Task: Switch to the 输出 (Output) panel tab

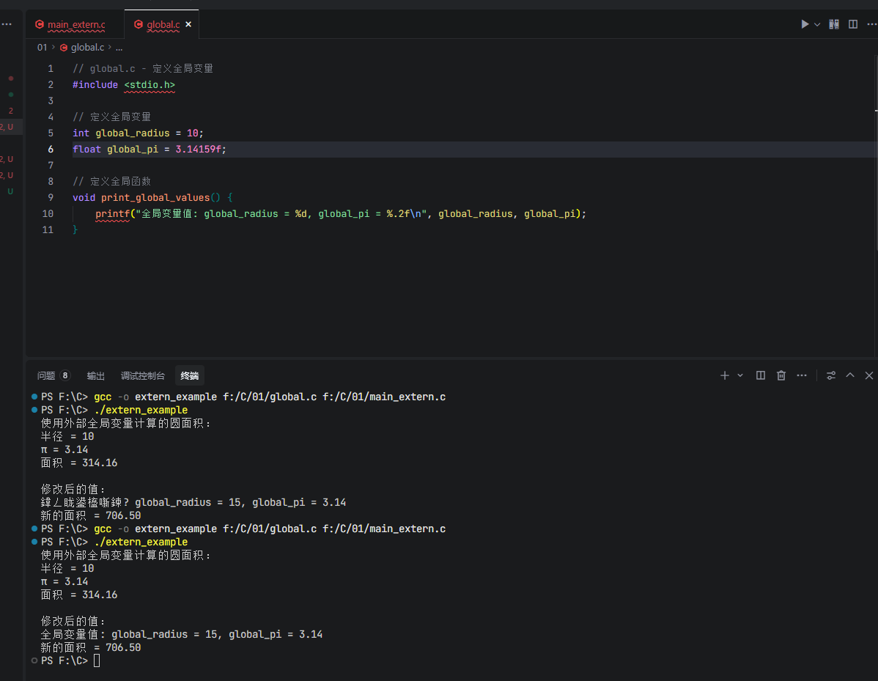Action: (96, 375)
